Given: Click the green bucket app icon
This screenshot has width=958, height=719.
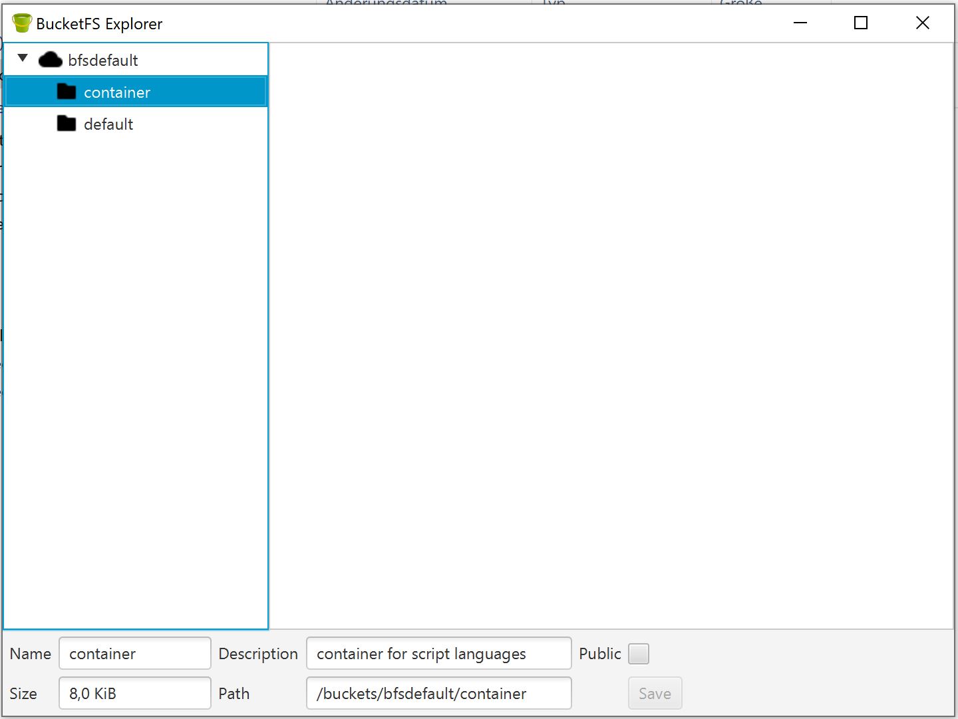Looking at the screenshot, I should click(x=22, y=23).
